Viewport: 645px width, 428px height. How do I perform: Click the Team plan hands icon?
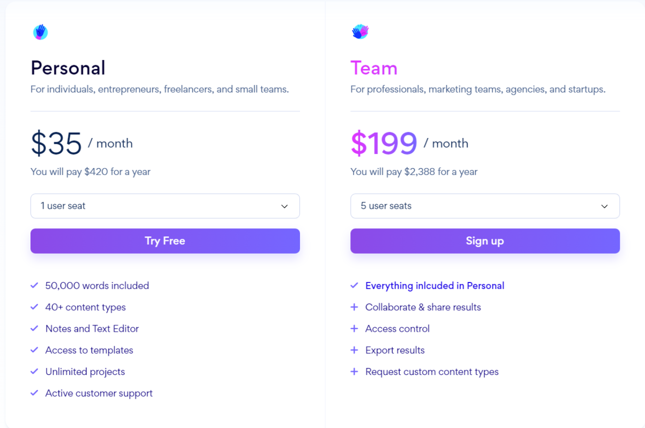point(360,32)
